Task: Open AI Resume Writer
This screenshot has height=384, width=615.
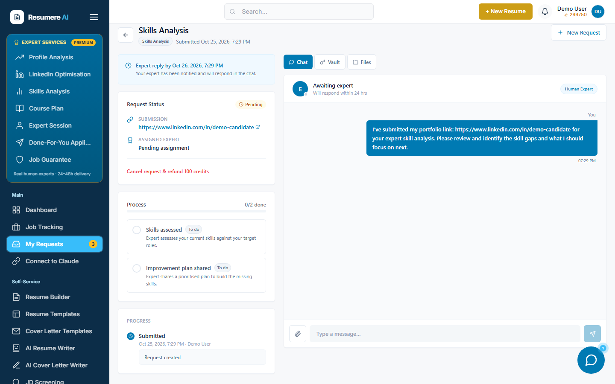Action: pos(55,348)
